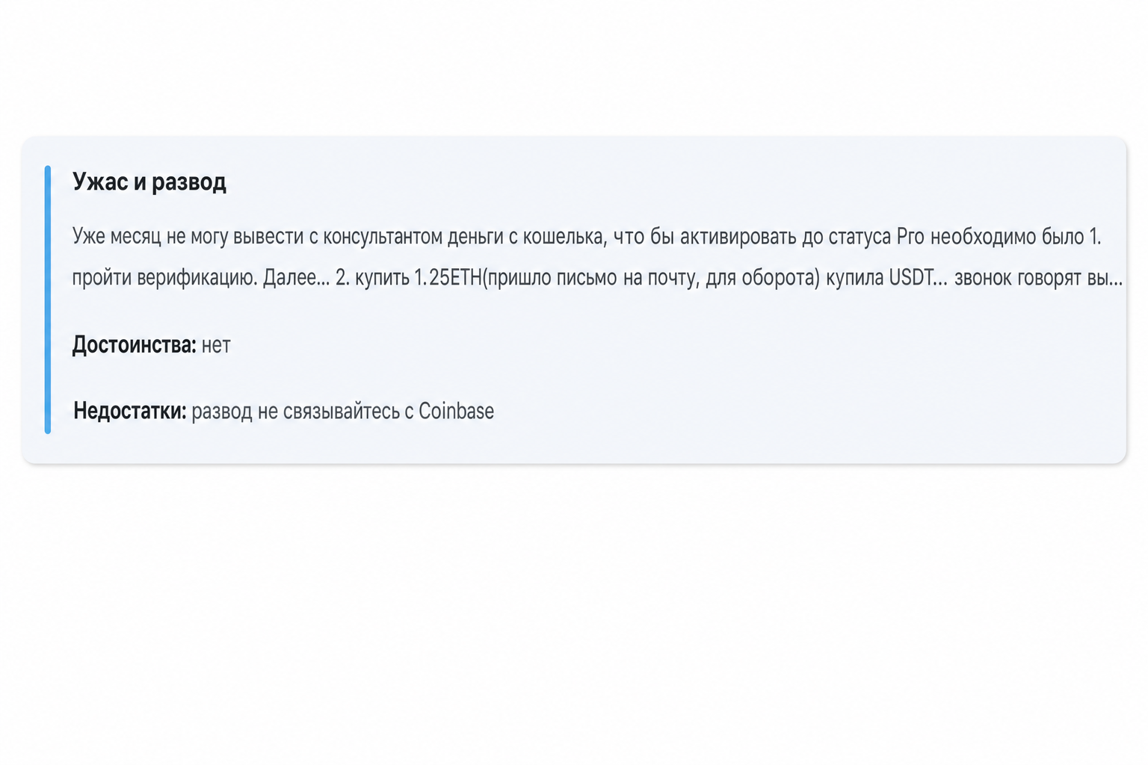Click "пройти верификацию" in the second line
This screenshot has height=765, width=1148.
[x=164, y=279]
